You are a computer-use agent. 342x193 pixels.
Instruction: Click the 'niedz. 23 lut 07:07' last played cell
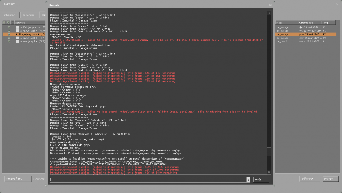[x=310, y=41]
